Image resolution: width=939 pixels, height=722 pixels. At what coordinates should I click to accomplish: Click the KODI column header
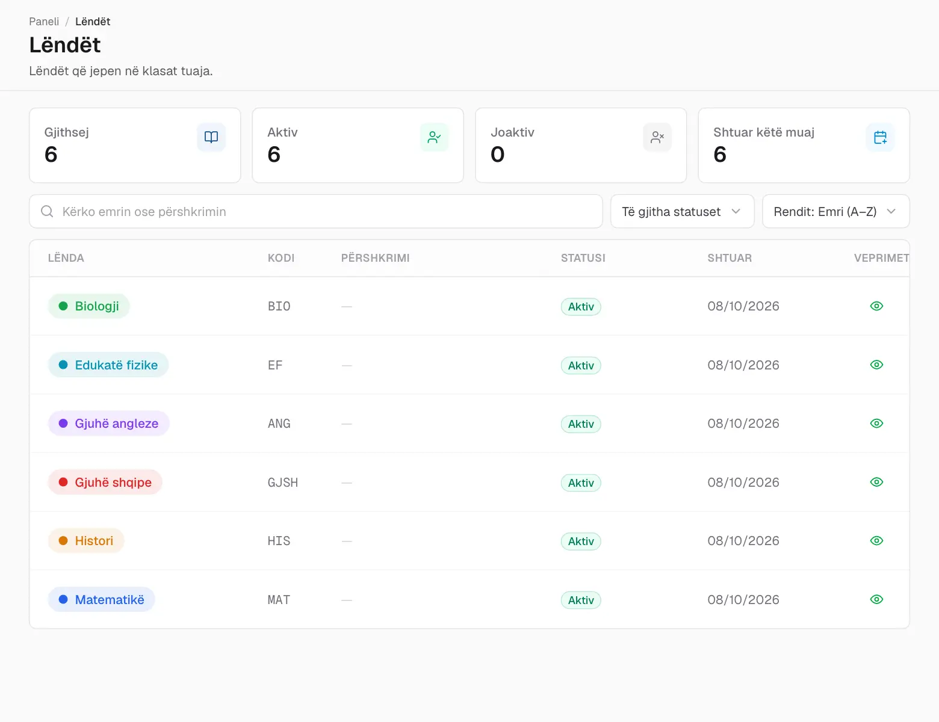[281, 258]
